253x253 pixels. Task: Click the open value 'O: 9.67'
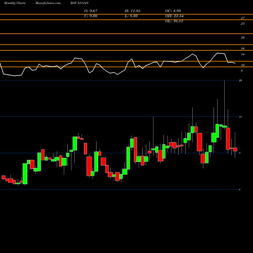[x=91, y=11]
